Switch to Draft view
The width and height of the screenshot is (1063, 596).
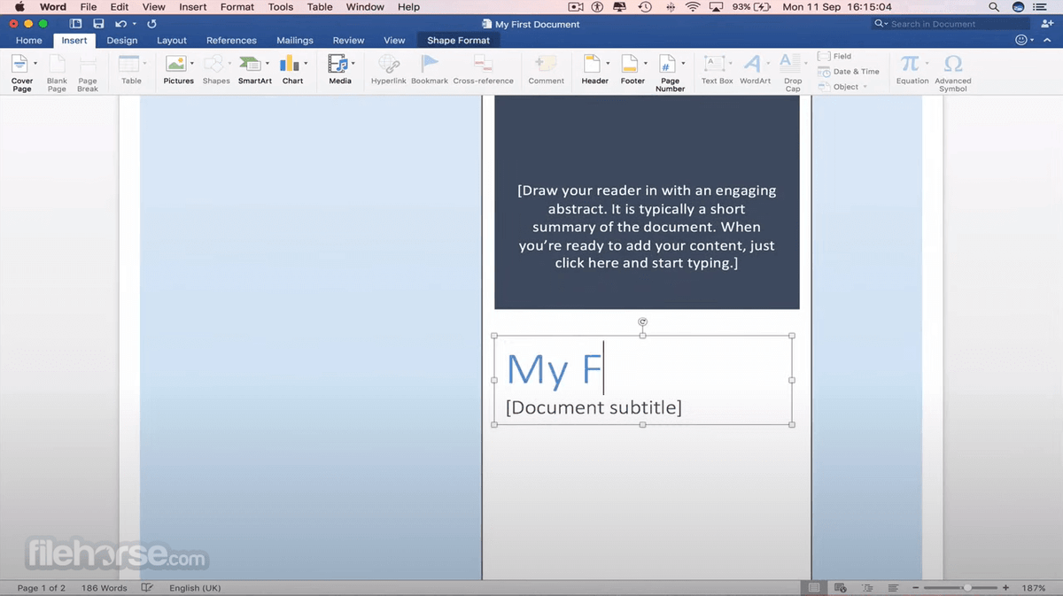click(x=893, y=588)
